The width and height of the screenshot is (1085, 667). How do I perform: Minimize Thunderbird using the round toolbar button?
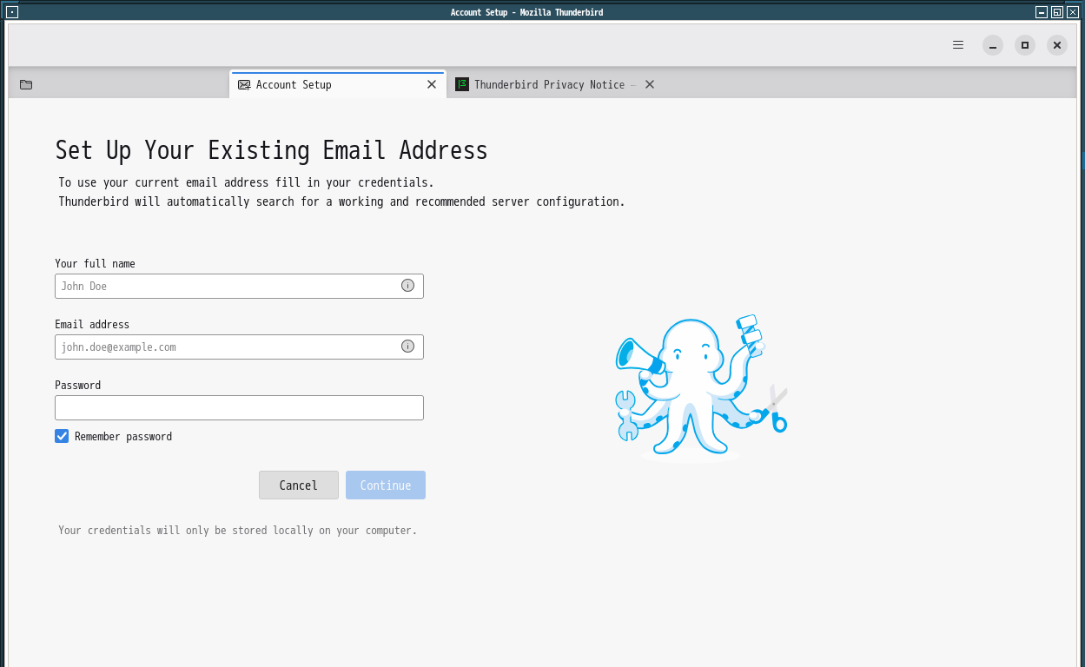pos(993,45)
